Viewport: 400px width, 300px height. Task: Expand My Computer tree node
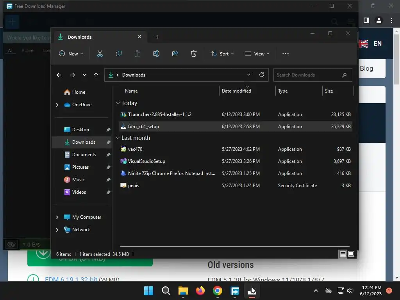(x=57, y=217)
